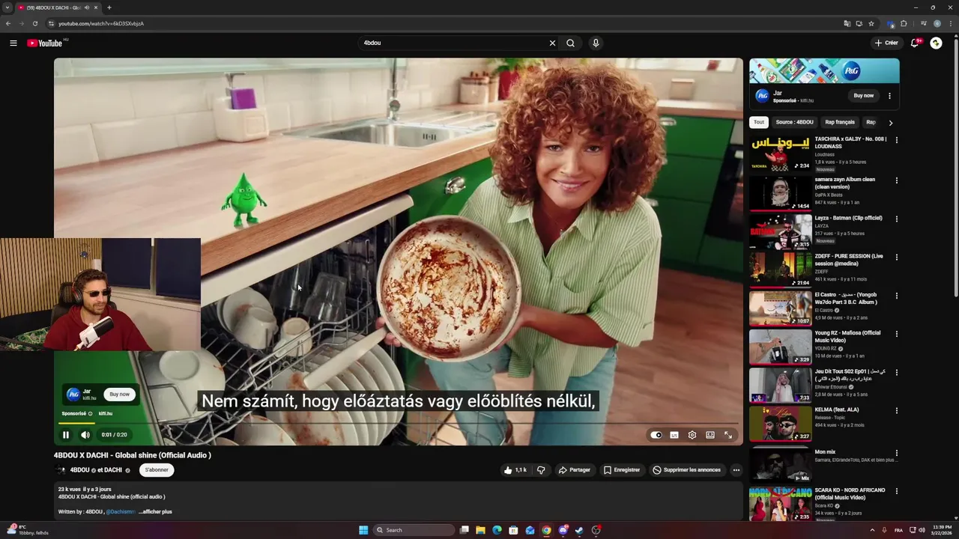Open options for Jeu Dit Tout S02 Ep01
This screenshot has height=539, width=959.
coord(896,372)
